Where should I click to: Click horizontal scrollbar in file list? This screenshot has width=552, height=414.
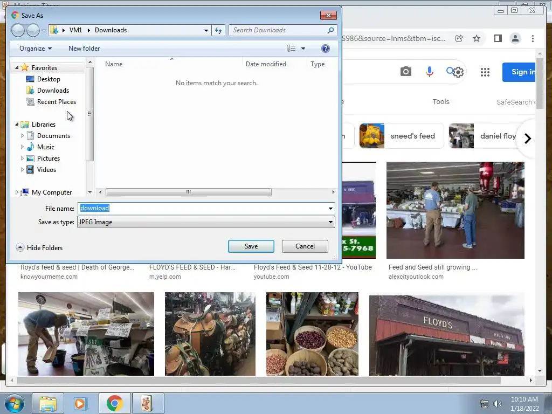coord(188,192)
